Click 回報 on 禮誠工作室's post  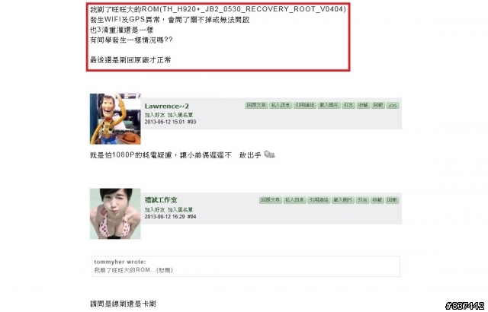pyautogui.click(x=392, y=200)
